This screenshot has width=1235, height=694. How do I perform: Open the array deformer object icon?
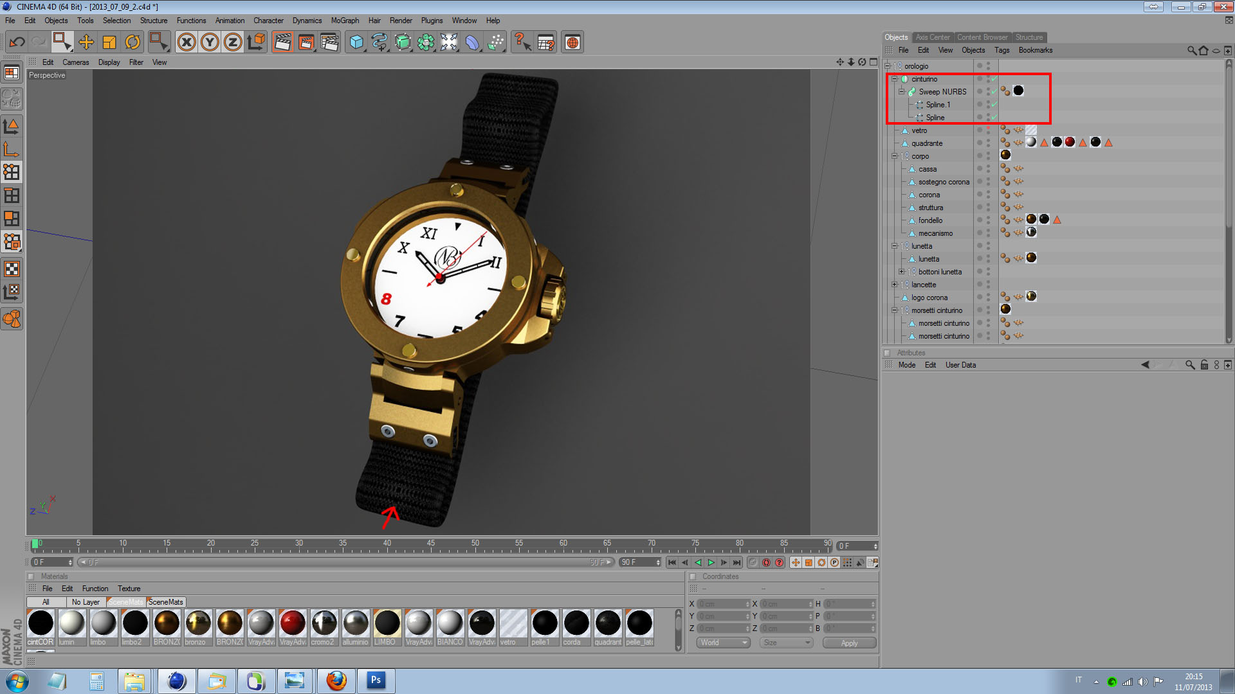426,42
